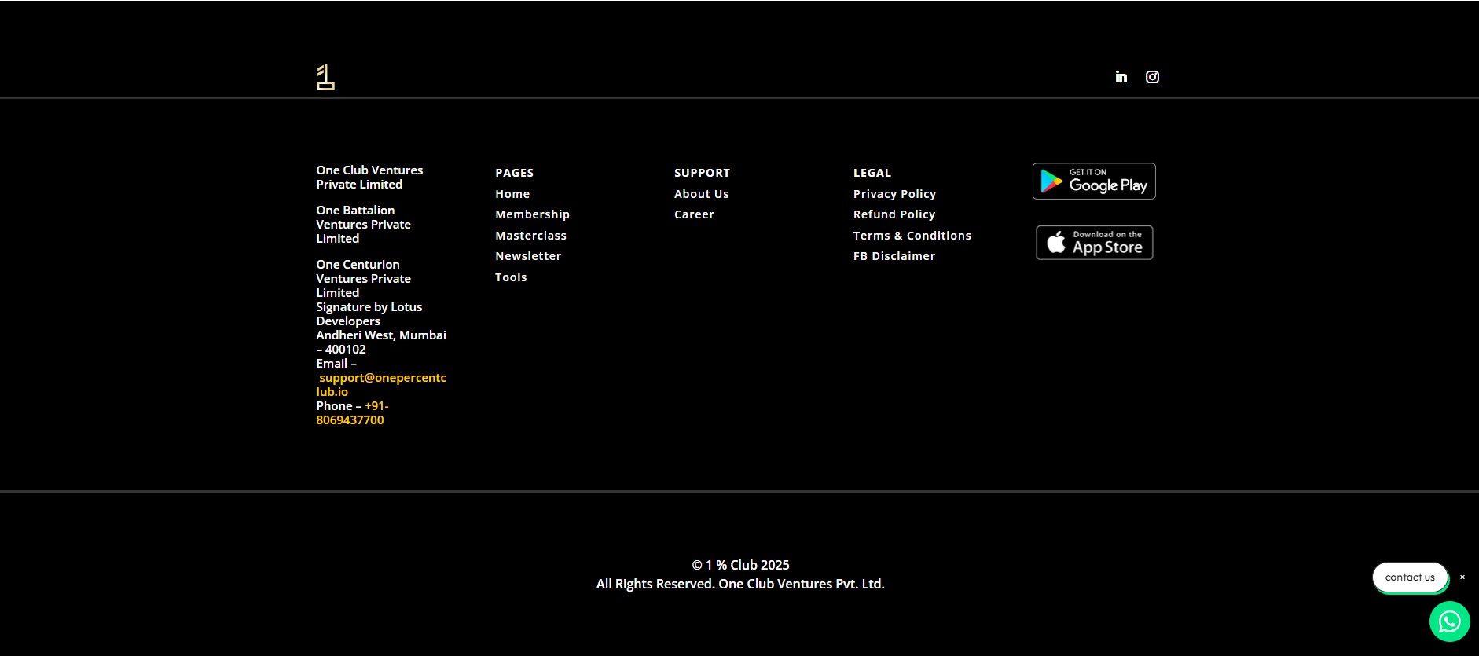Open the LinkedIn social icon
The width and height of the screenshot is (1479, 656).
tap(1121, 77)
